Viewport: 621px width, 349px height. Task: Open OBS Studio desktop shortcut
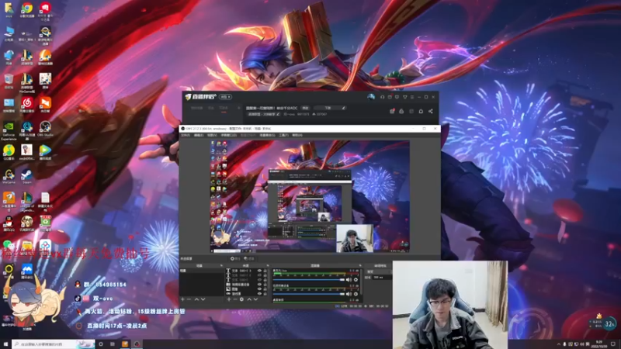[x=45, y=129]
